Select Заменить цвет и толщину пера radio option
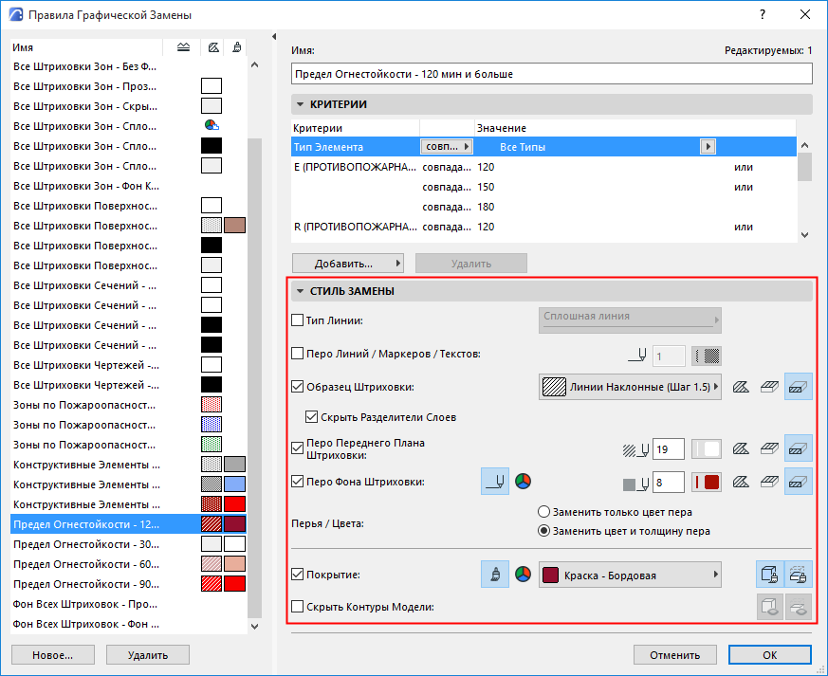Screen dimensions: 828x676 tap(543, 531)
